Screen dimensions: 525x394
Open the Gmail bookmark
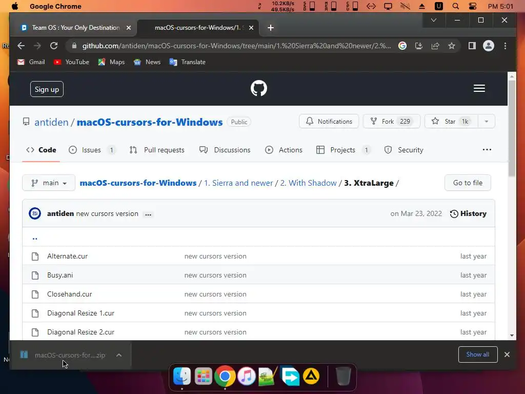click(x=31, y=62)
